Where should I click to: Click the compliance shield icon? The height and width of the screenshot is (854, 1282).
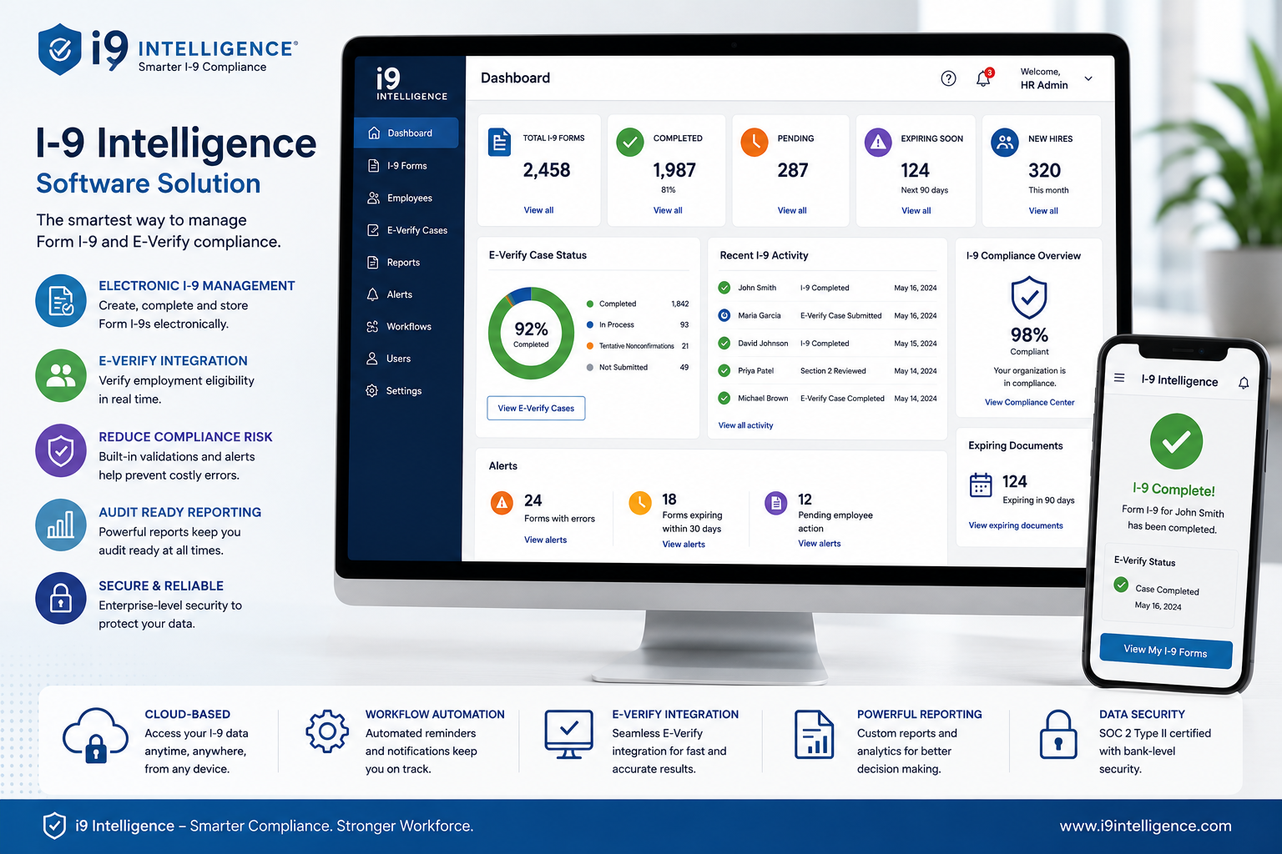[x=1029, y=298]
